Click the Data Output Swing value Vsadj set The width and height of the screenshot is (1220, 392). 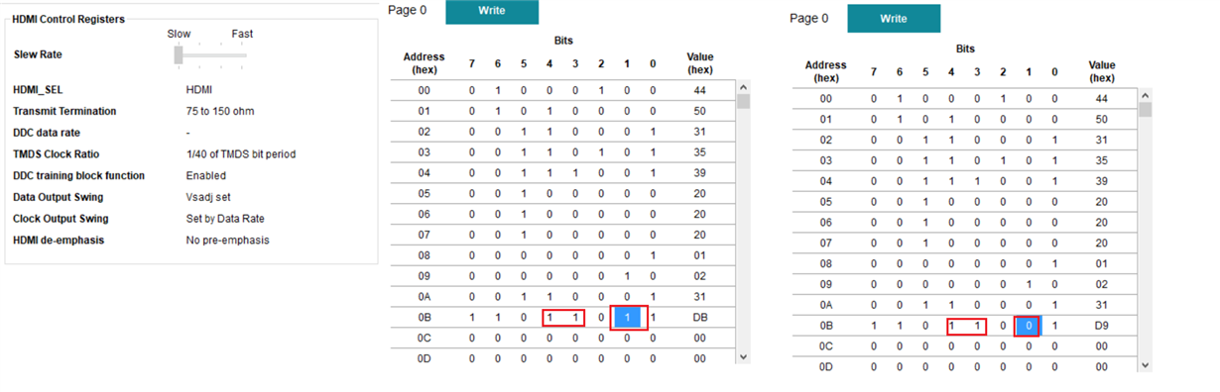[208, 197]
